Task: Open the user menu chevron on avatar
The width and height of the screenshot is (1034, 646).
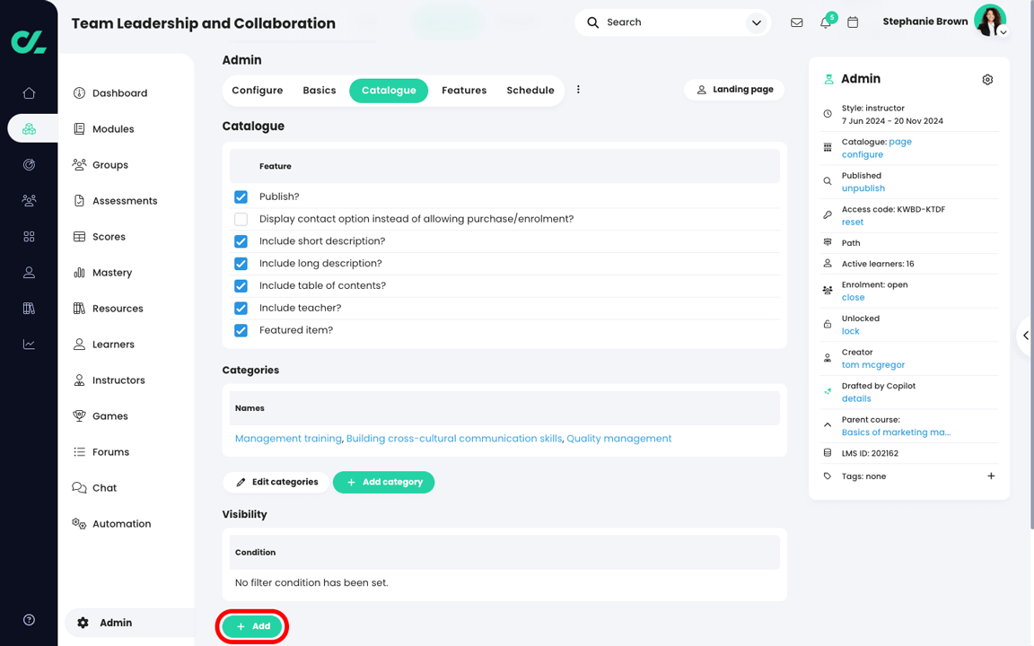Action: coord(1003,32)
